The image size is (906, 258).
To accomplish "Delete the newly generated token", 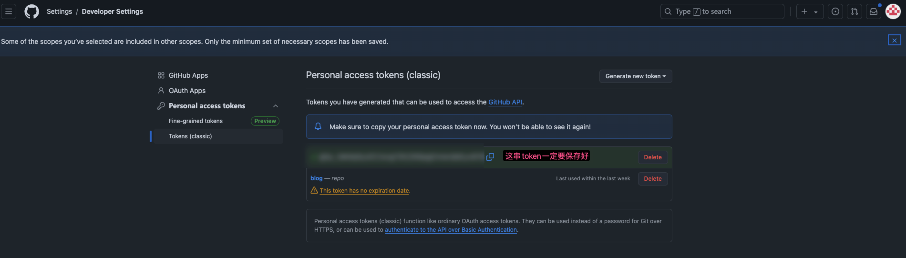I will (x=653, y=157).
